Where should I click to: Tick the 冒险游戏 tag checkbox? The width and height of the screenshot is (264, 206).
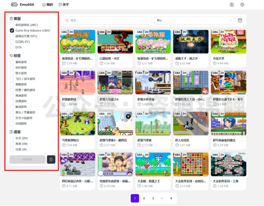click(x=12, y=62)
